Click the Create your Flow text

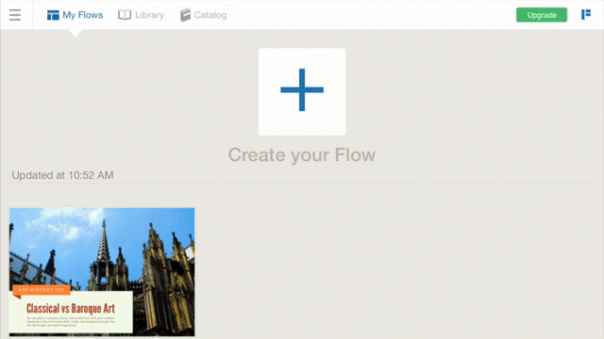click(x=302, y=154)
